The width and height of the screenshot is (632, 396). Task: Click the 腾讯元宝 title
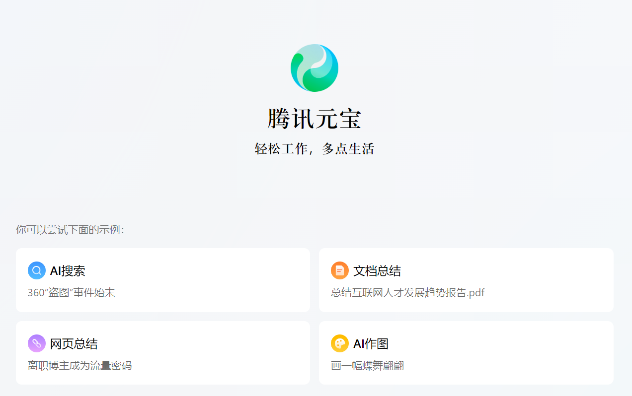315,119
